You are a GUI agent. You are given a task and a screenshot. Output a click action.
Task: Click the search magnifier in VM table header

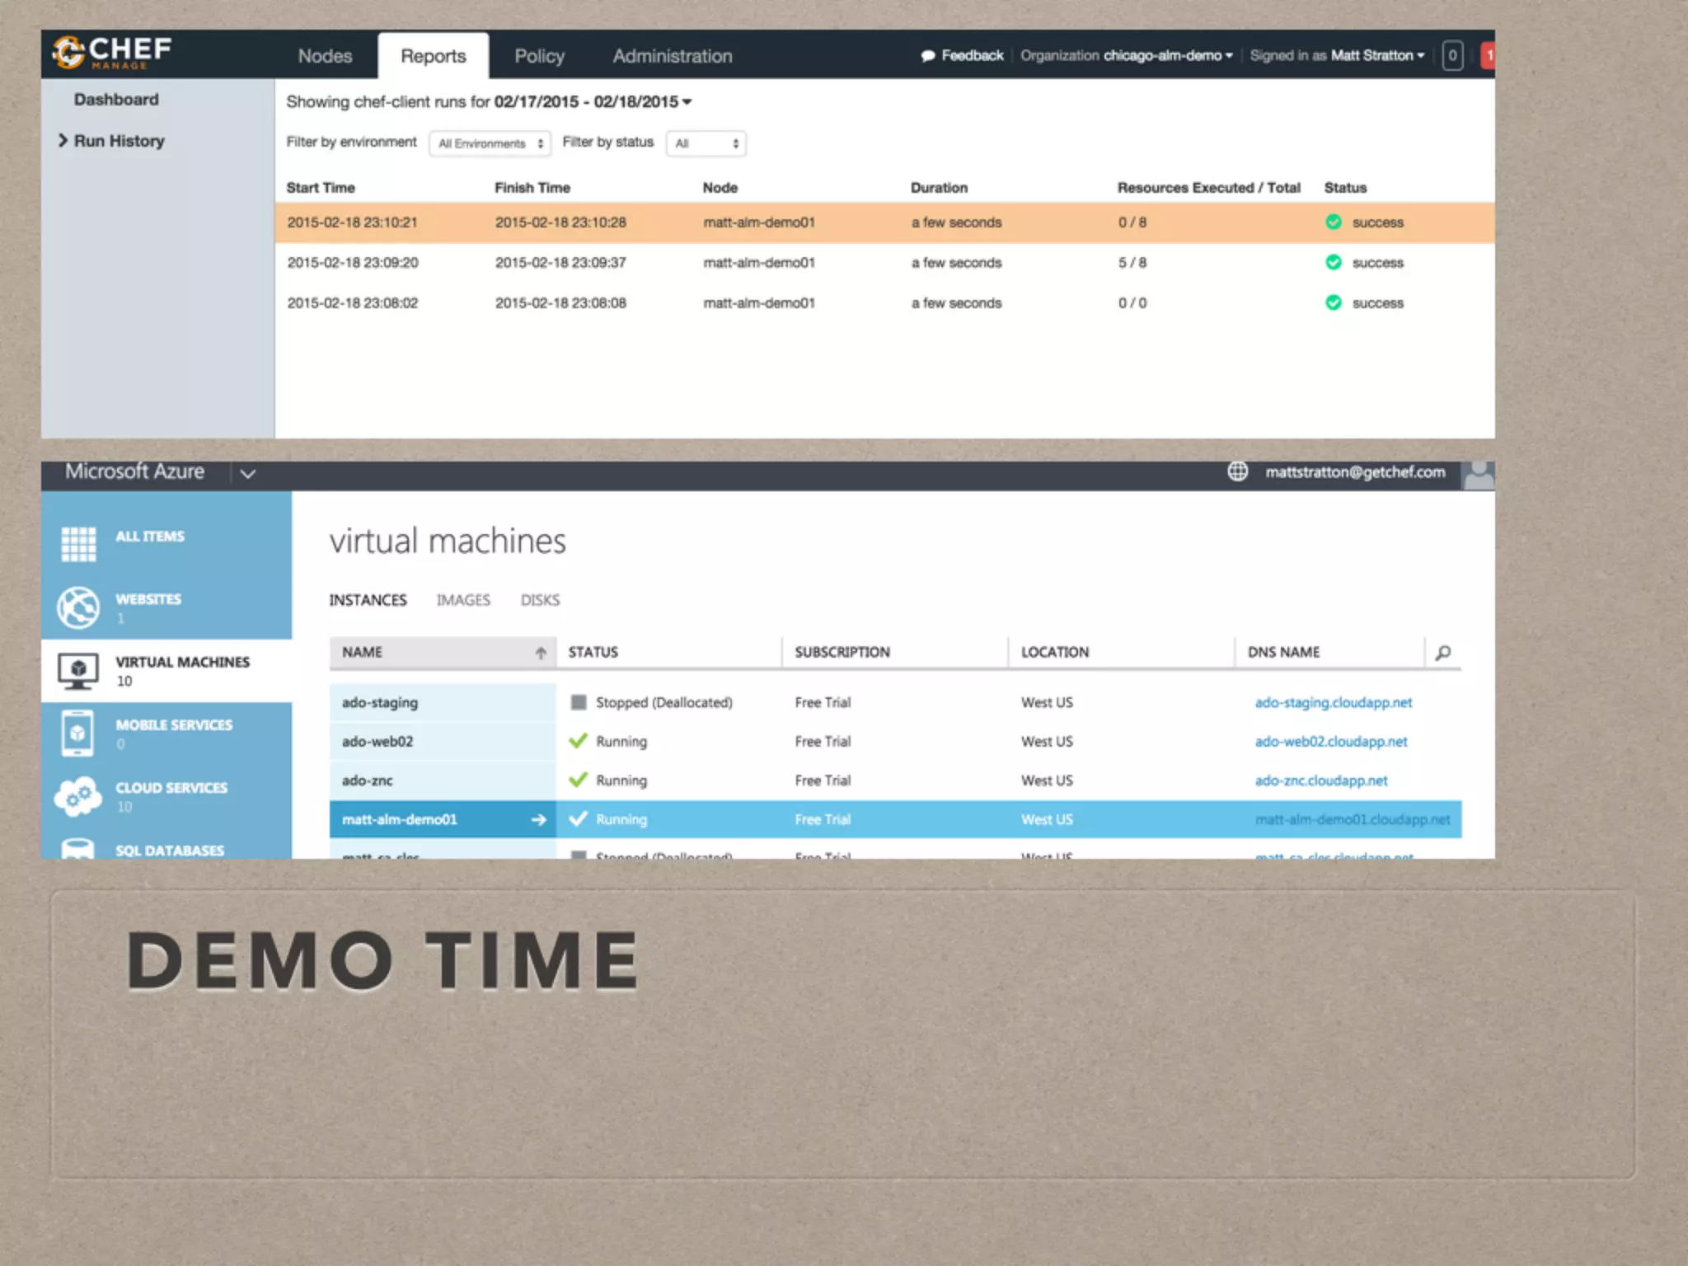[1443, 653]
